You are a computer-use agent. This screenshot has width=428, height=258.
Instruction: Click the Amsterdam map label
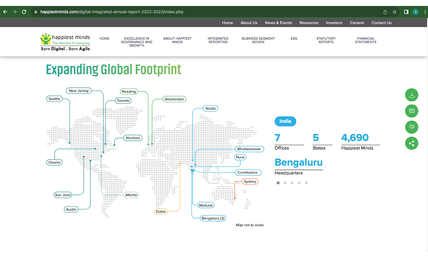point(174,99)
